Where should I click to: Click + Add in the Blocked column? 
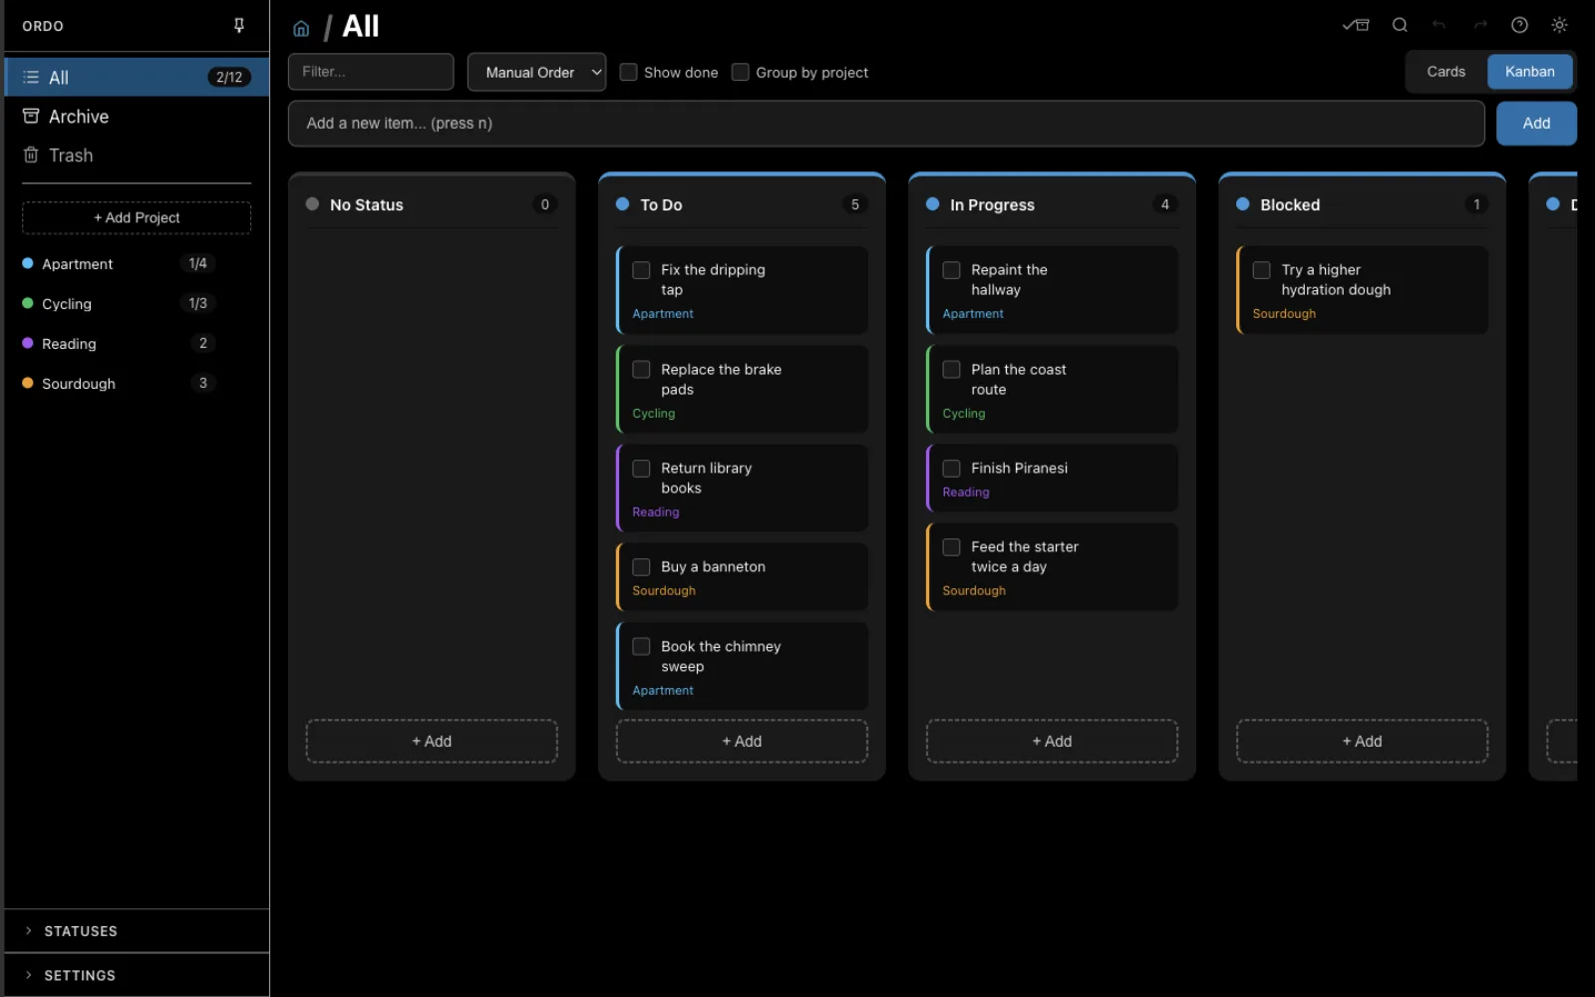point(1362,741)
